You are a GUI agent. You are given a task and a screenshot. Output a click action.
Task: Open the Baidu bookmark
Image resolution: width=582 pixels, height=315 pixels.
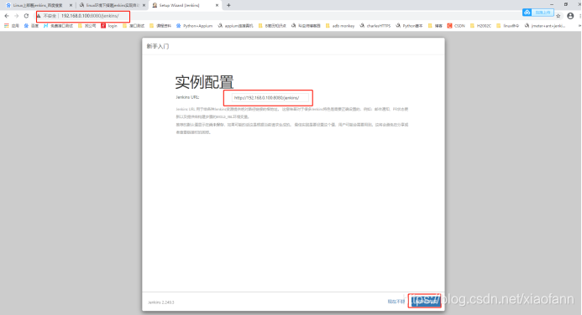(x=31, y=26)
